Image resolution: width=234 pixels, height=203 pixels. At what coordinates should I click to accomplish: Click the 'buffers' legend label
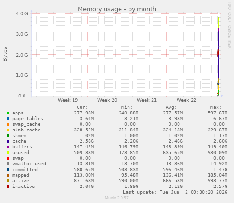pyautogui.click(x=22, y=147)
